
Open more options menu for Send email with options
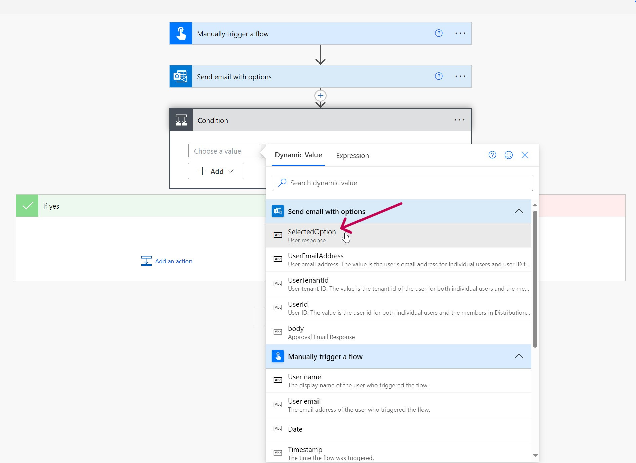point(460,76)
